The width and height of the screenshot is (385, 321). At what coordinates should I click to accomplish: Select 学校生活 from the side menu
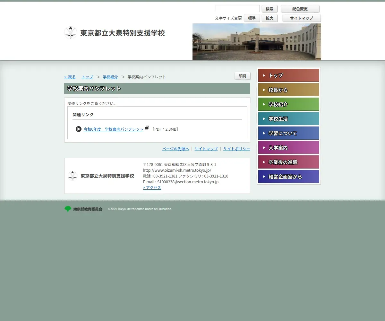pos(288,119)
